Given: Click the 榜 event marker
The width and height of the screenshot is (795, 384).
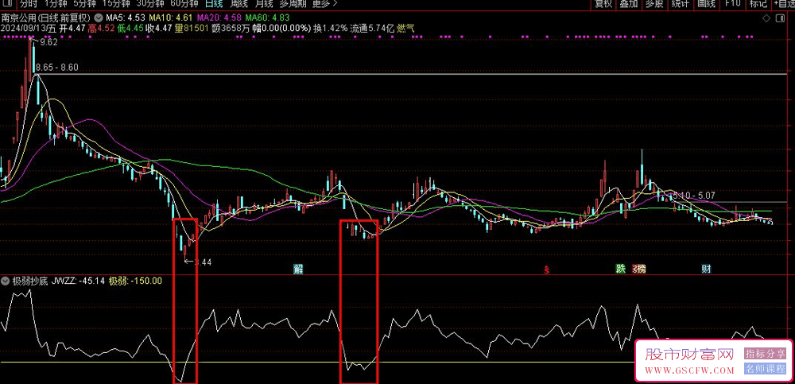Looking at the screenshot, I should click(x=642, y=269).
